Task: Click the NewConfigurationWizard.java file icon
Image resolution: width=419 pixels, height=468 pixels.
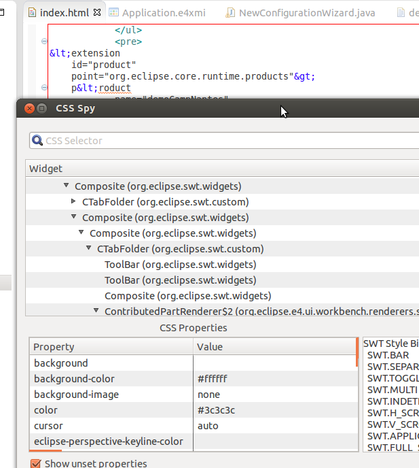Action: coord(230,12)
